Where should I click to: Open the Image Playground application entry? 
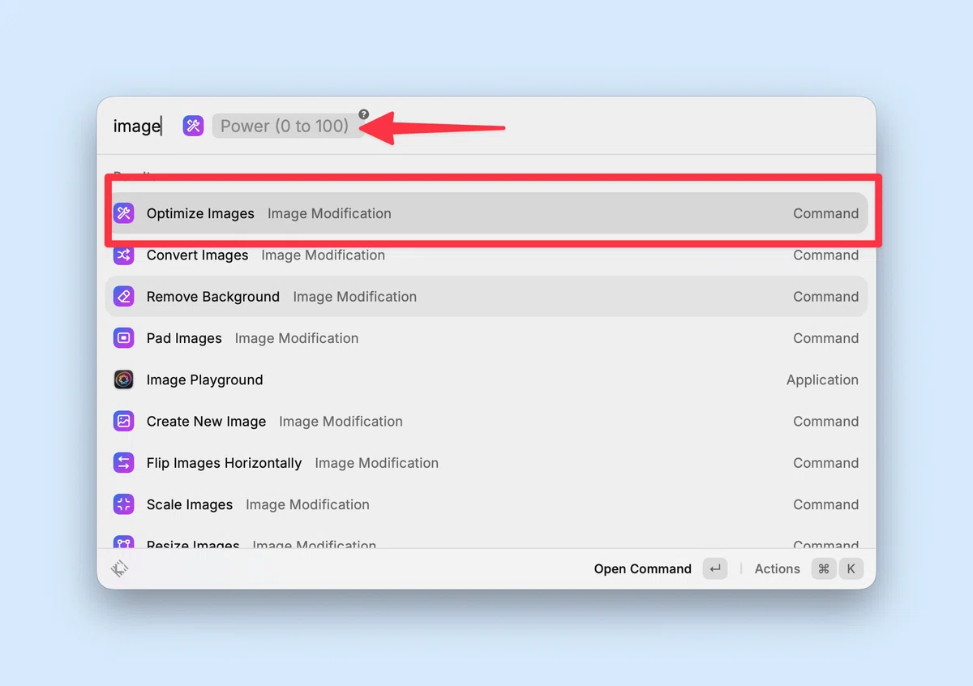[486, 379]
